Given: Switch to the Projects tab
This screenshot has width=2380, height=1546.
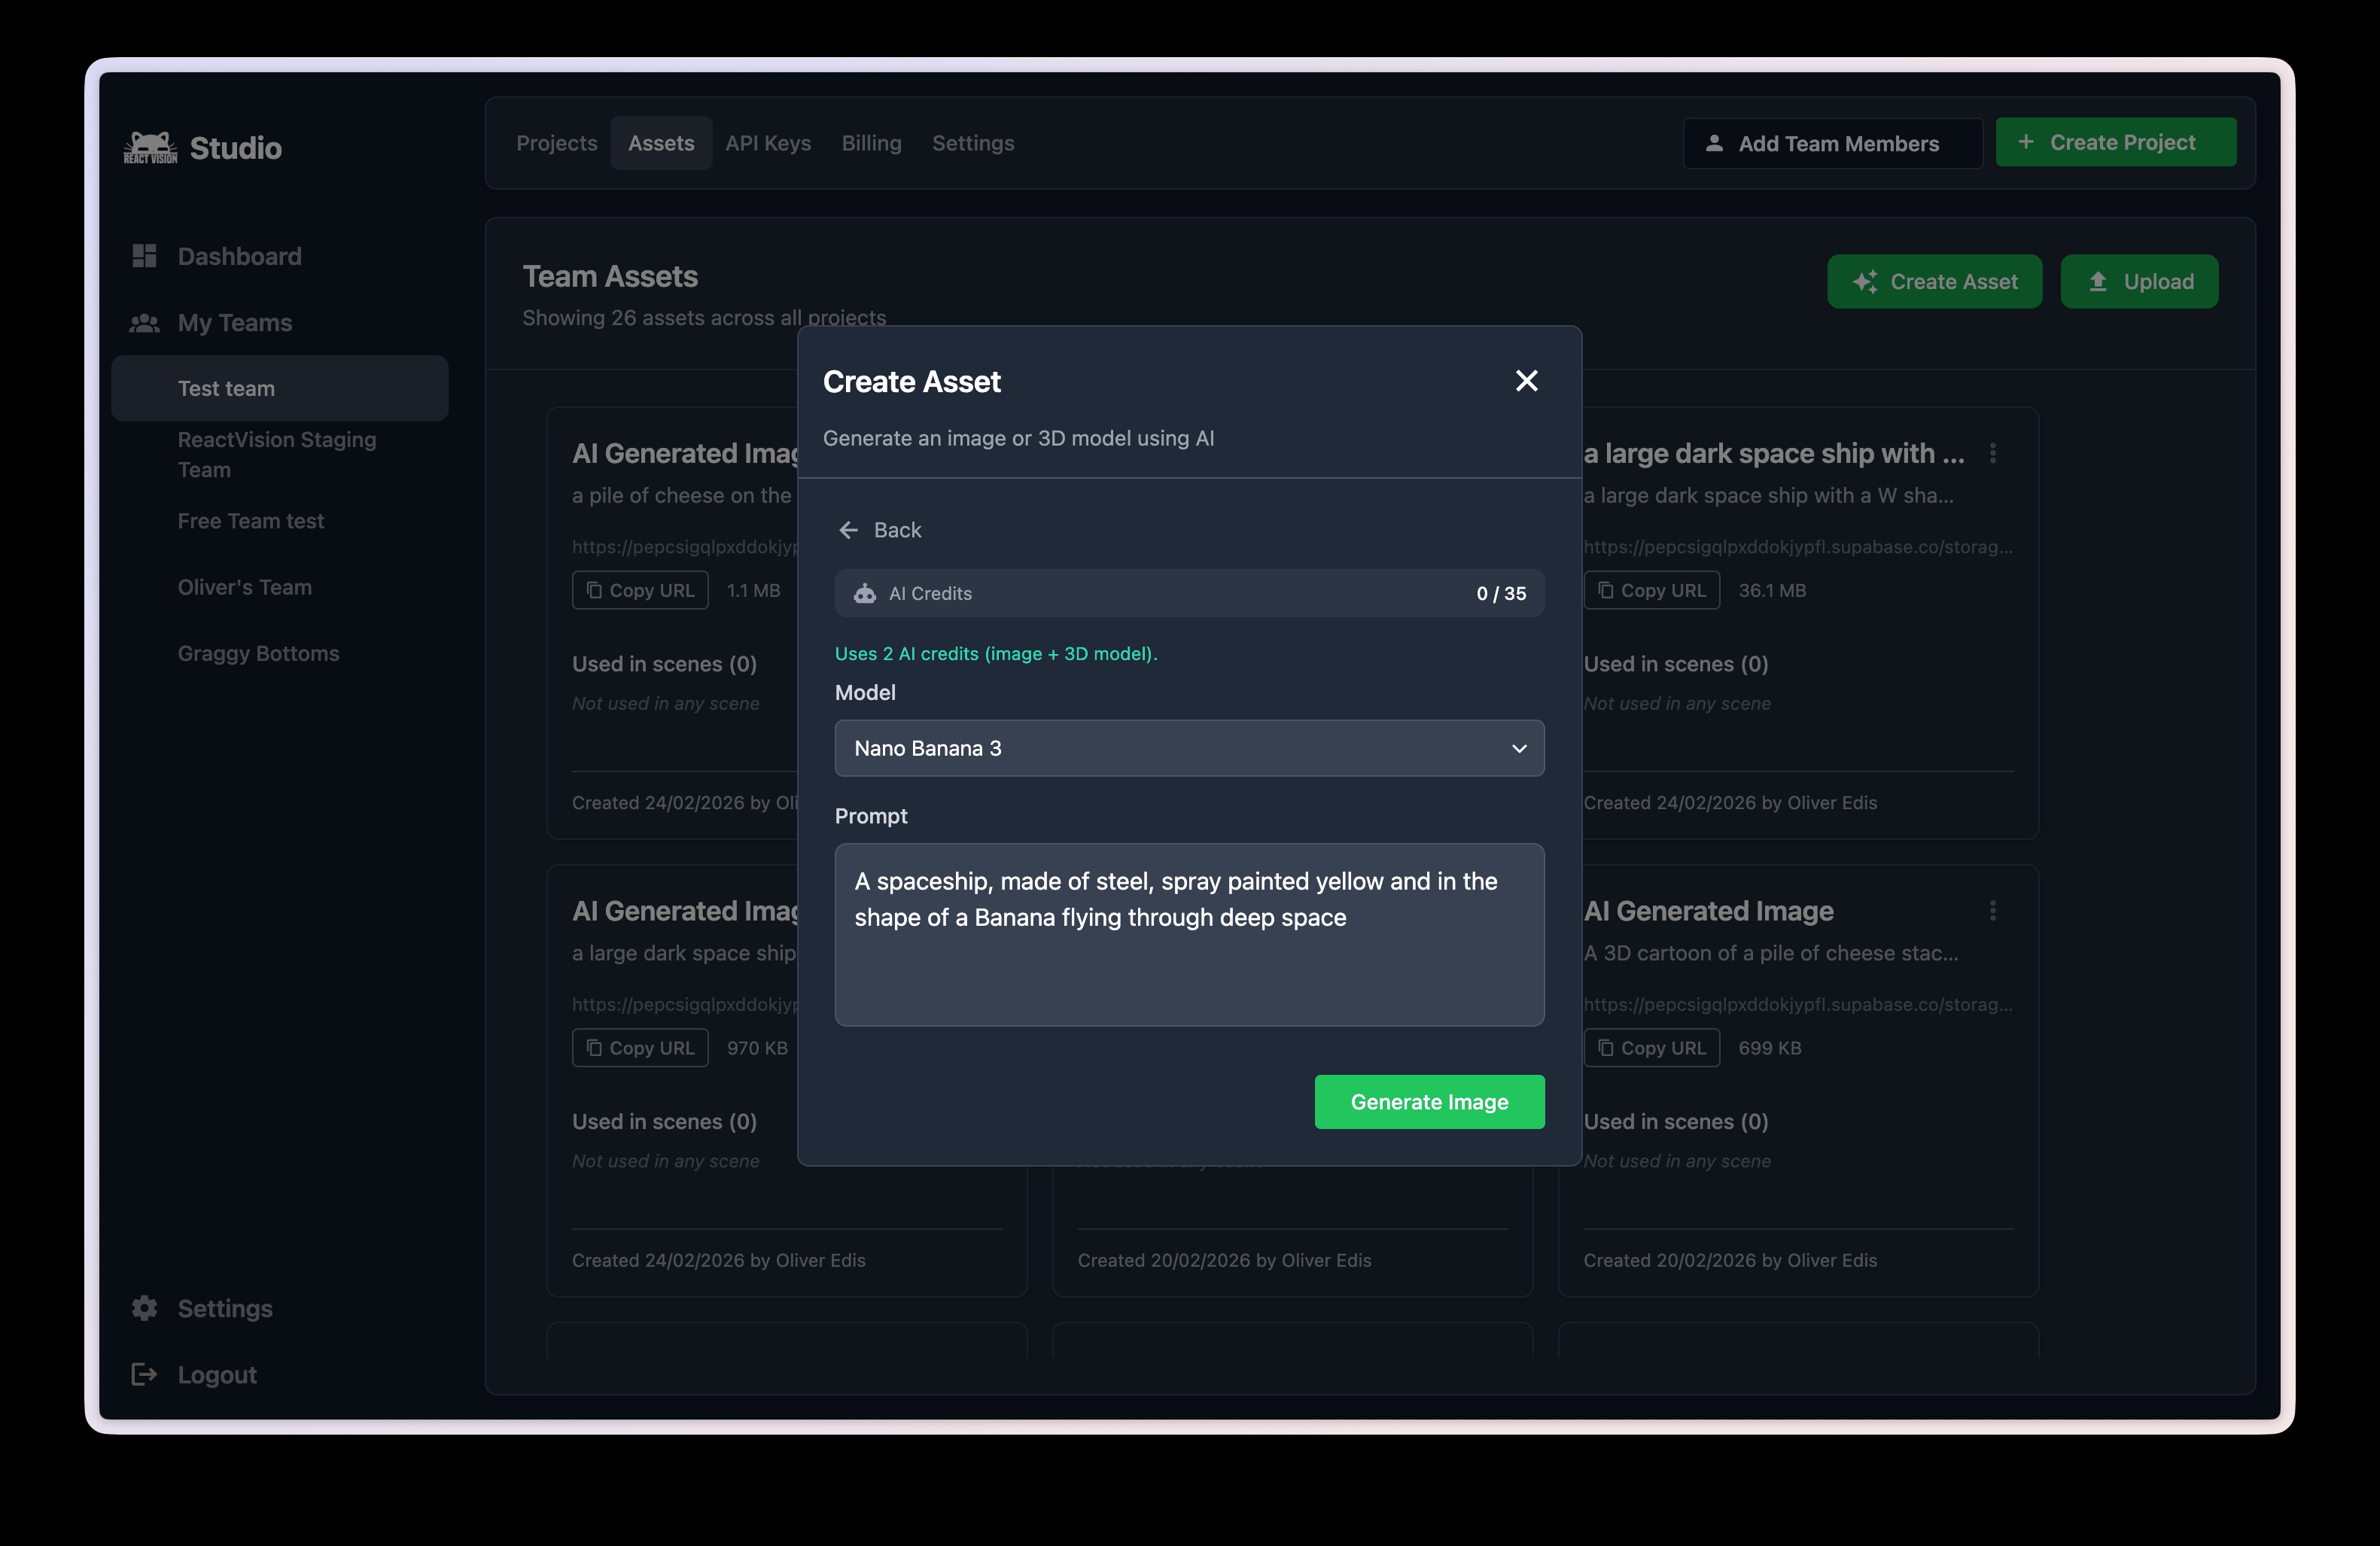Looking at the screenshot, I should coord(556,143).
